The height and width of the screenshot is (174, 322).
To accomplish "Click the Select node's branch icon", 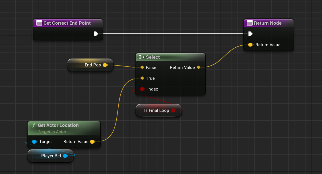I will [x=141, y=57].
